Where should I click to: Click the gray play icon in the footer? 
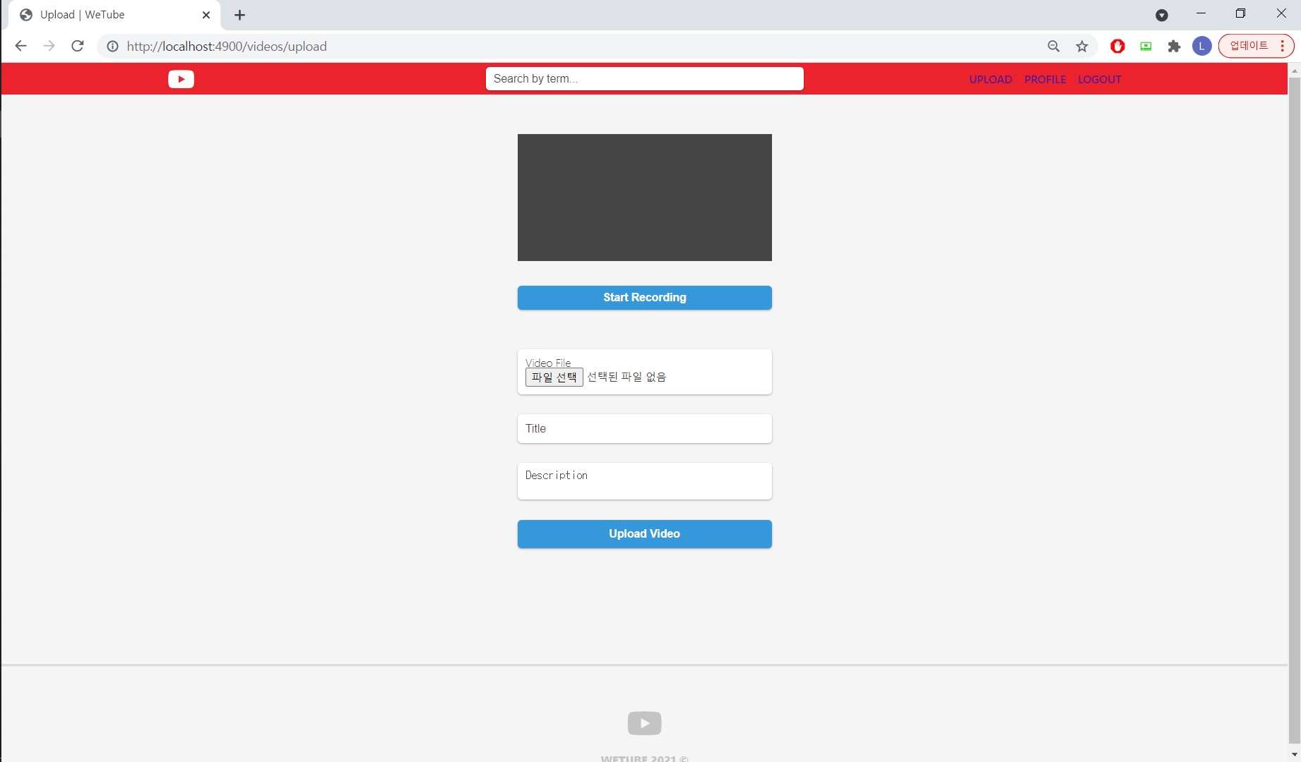point(643,722)
